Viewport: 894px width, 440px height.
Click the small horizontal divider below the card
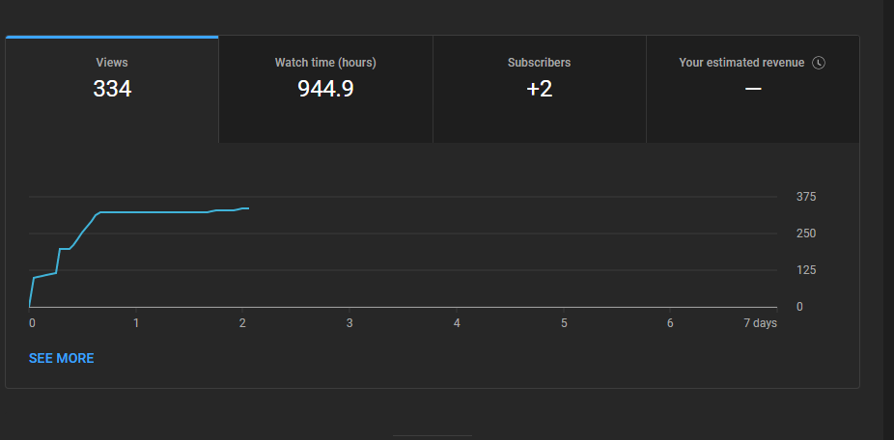pos(433,436)
